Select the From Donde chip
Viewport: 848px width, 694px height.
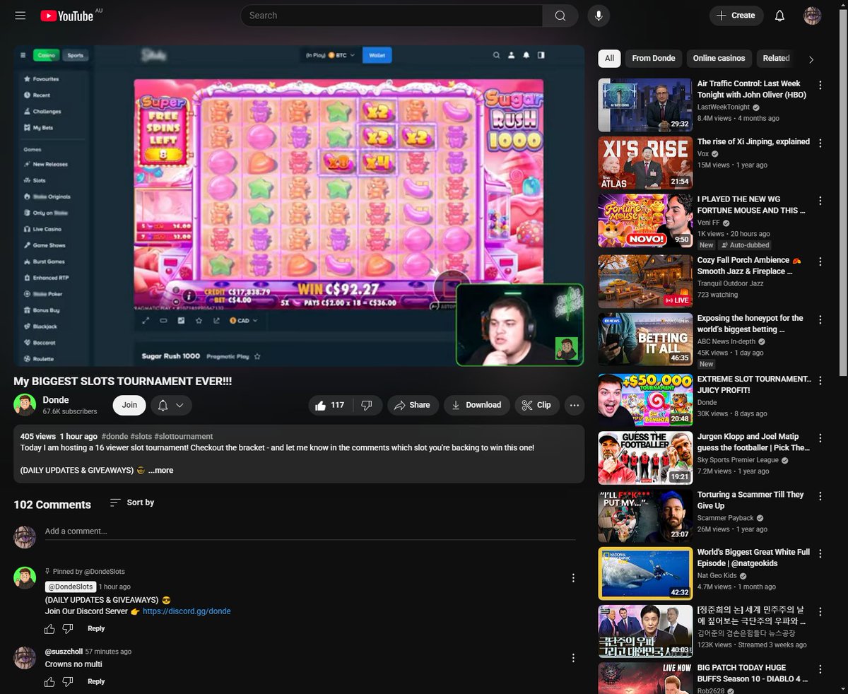(x=654, y=59)
